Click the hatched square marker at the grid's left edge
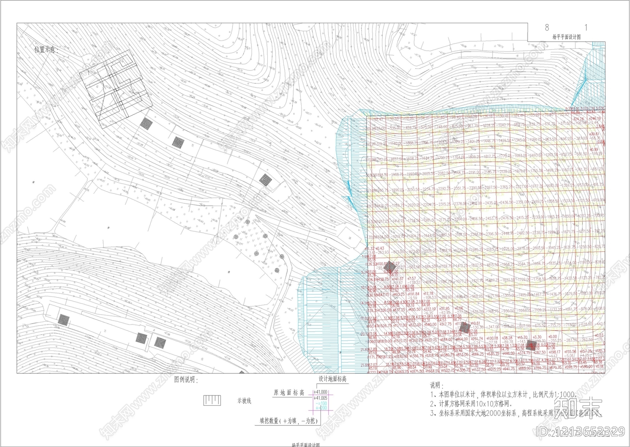 (389, 266)
